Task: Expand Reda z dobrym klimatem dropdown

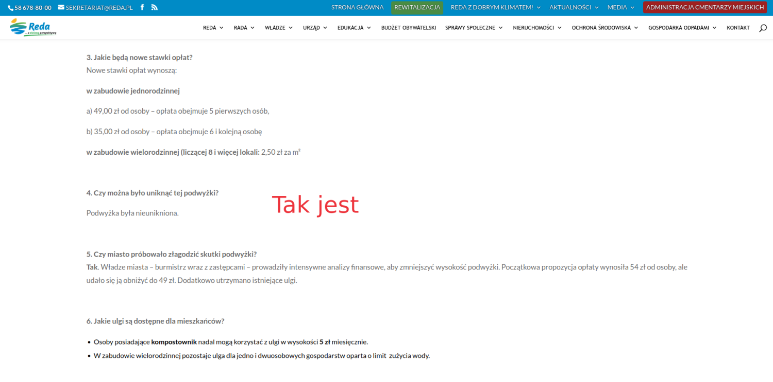Action: point(495,7)
